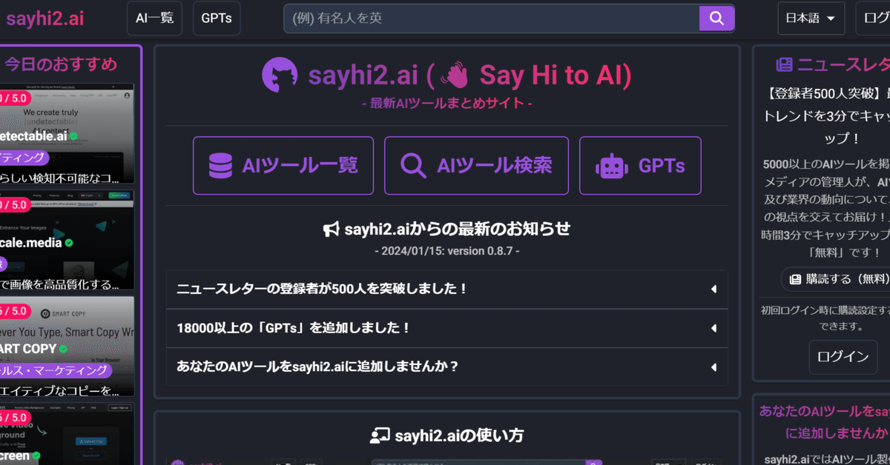Viewport: 890px width, 465px height.
Task: Expand the あなたのAIツールをsayhi2.aiに追加しませんか row
Action: click(x=447, y=367)
